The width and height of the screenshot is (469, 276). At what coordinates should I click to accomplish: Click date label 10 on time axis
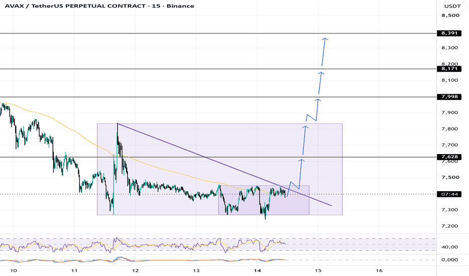(x=13, y=270)
